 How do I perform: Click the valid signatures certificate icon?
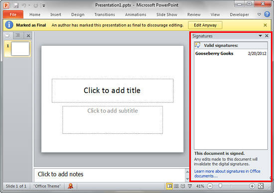(x=197, y=45)
